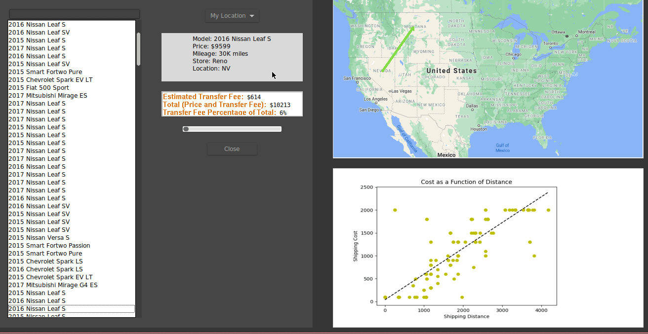Click the highlighted 2016 Nissan Leaf S row
Screen dimensions: 648x334
(x=72, y=309)
